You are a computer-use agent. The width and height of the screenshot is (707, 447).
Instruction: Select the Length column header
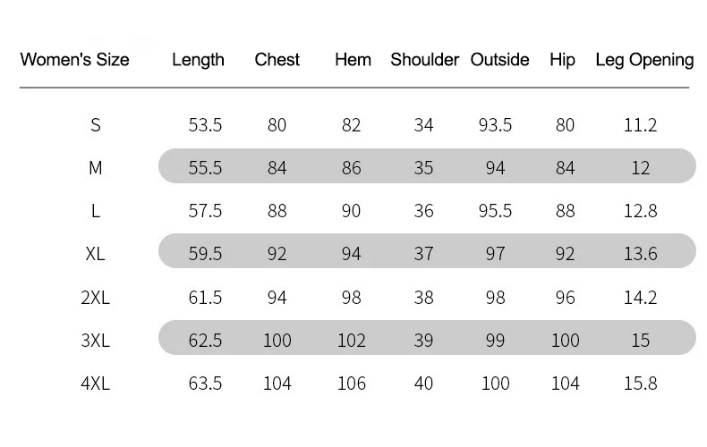198,60
